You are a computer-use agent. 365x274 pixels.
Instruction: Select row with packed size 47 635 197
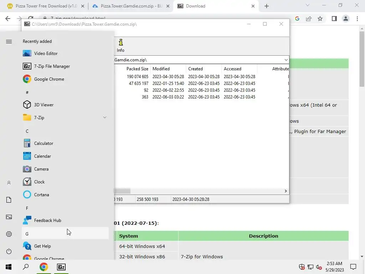[202, 83]
